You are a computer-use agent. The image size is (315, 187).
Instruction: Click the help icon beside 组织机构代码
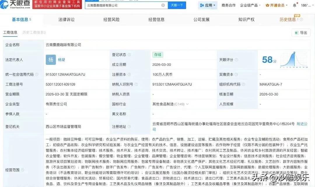(x=244, y=84)
